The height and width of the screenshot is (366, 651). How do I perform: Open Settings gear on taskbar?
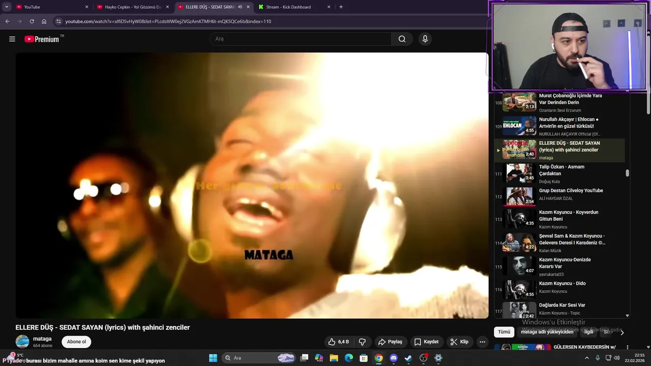pyautogui.click(x=438, y=358)
